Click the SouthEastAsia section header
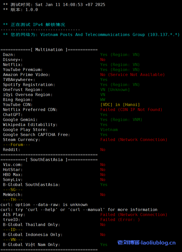The image size is (182, 252). [x=49, y=160]
